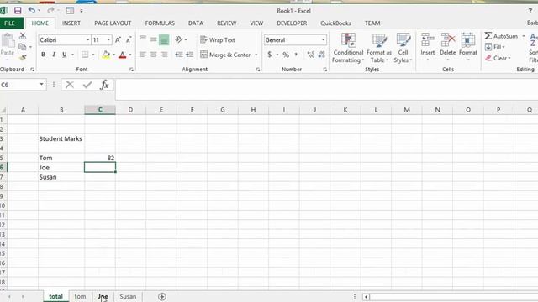538x302 pixels.
Task: Center text horizontally
Action: [x=153, y=55]
